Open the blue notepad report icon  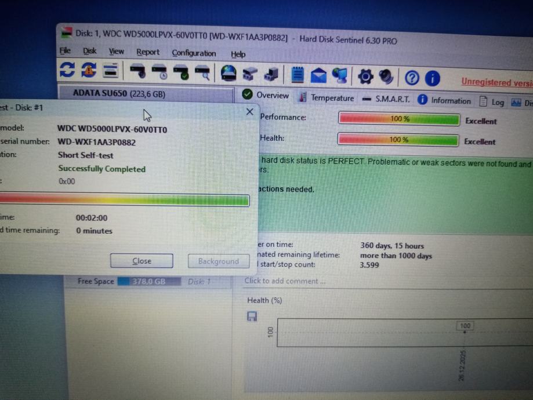[x=298, y=75]
